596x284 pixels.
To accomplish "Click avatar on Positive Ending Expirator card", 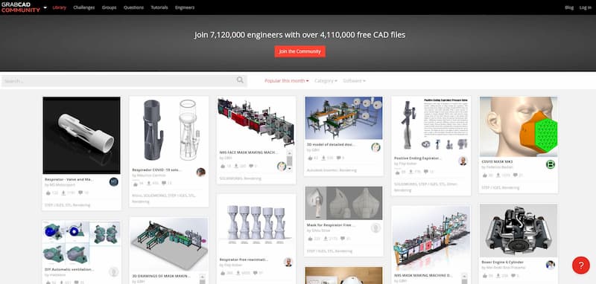I will (x=463, y=161).
